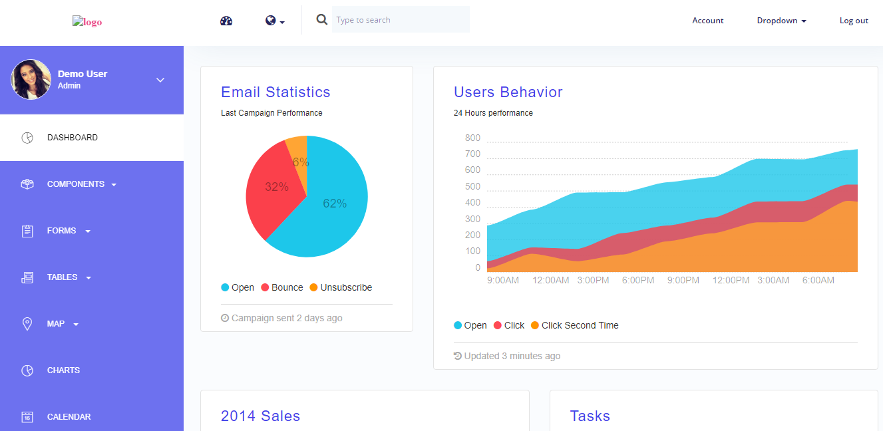883x431 pixels.
Task: Click the Admin role text under Demo User
Action: [69, 86]
